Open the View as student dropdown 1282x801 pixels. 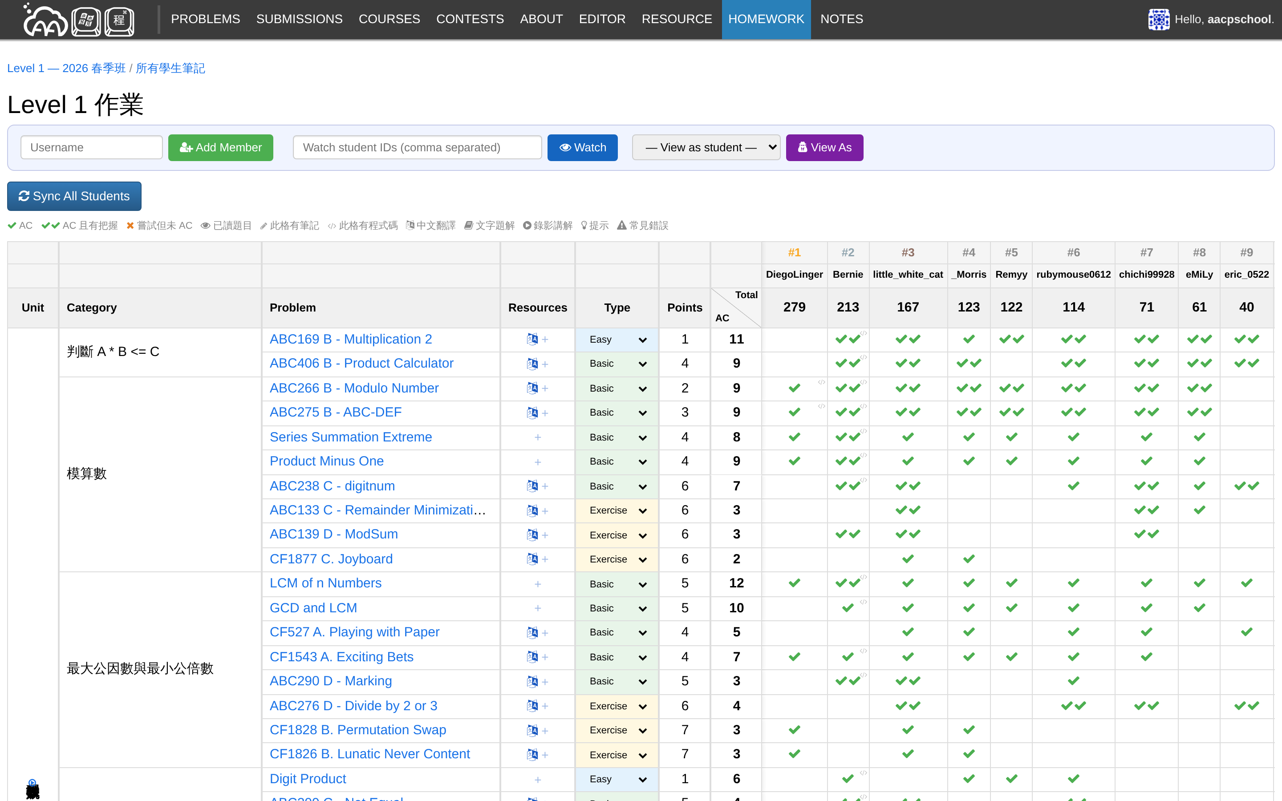[x=706, y=147]
